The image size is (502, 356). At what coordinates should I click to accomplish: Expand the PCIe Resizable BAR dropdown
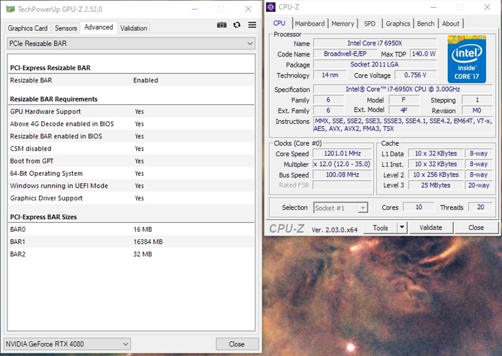[x=250, y=44]
